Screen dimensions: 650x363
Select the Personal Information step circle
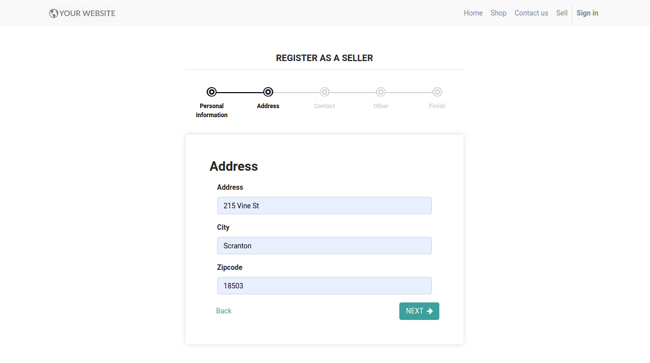pos(212,92)
